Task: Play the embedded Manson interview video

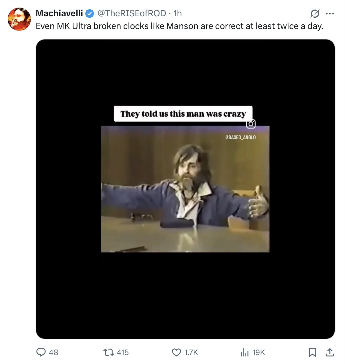Action: 185,189
